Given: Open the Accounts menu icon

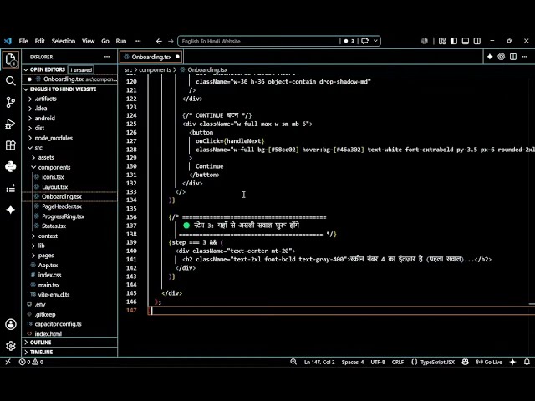Looking at the screenshot, I should pyautogui.click(x=10, y=324).
